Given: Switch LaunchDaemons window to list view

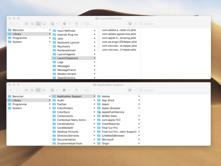Looking at the screenshot, I should coord(32,24).
